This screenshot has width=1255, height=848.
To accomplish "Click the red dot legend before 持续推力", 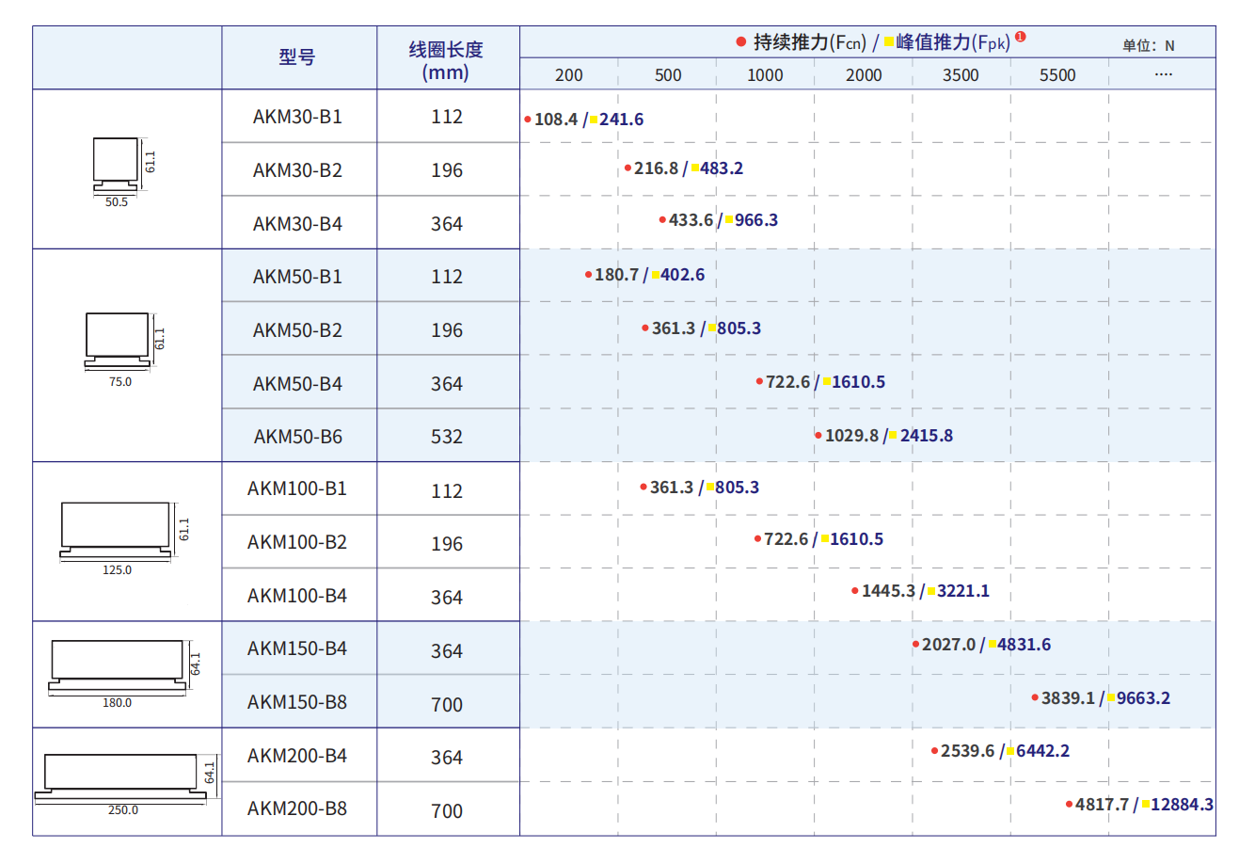I will 741,42.
